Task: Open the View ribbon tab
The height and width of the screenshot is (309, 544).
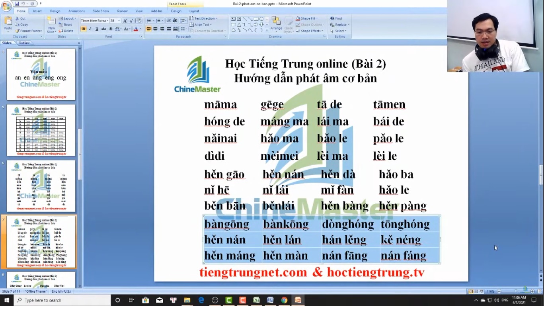Action: coord(139,11)
